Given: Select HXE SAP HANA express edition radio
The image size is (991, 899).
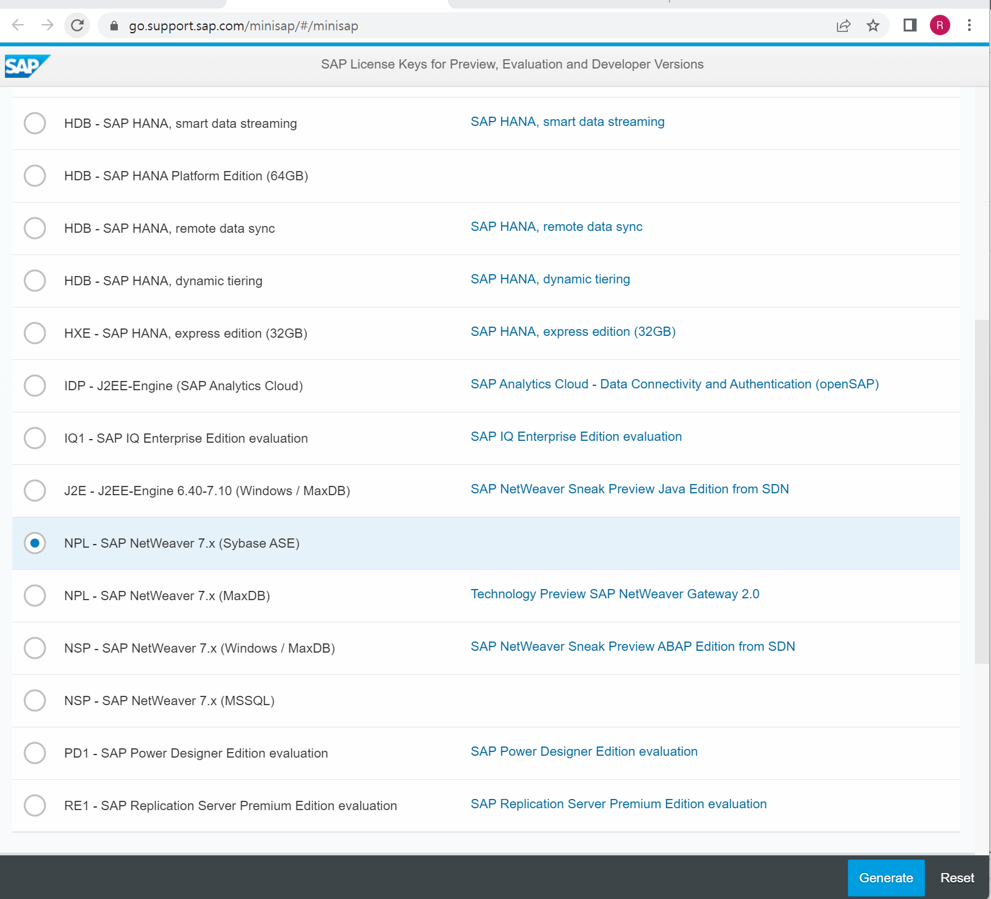Looking at the screenshot, I should (x=35, y=333).
